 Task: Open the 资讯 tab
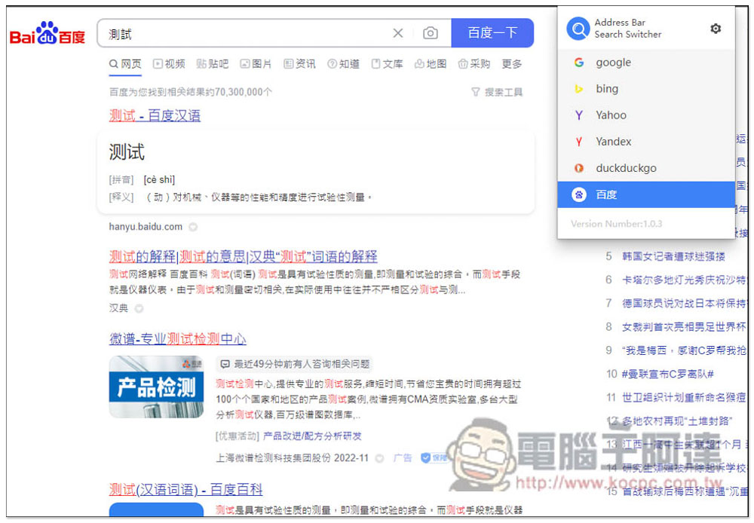299,64
